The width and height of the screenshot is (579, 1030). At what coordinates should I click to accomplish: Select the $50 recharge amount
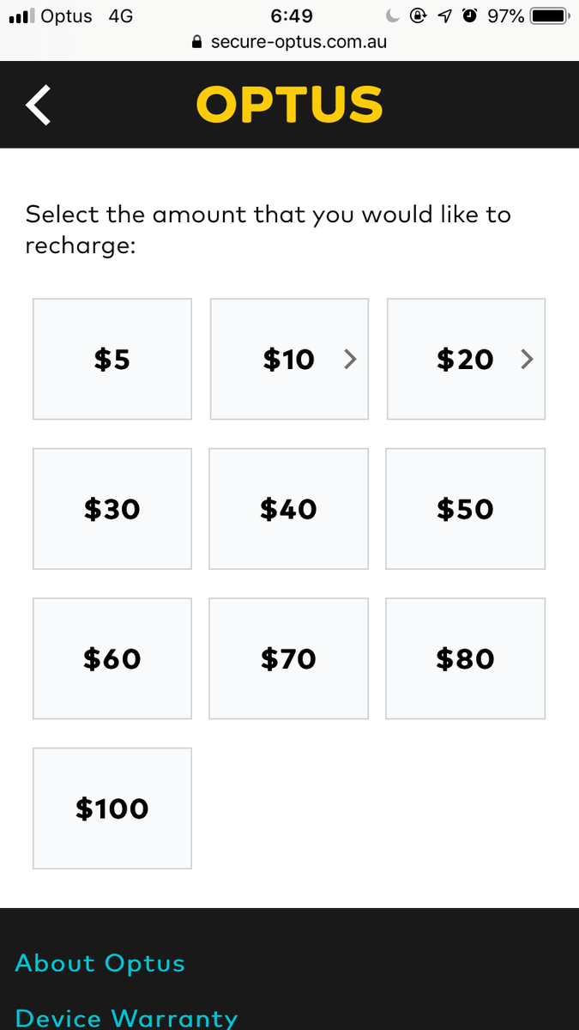click(466, 509)
